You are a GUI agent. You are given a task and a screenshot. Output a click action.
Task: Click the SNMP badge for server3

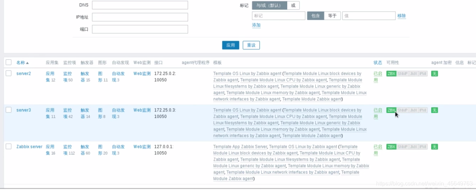[x=402, y=110]
